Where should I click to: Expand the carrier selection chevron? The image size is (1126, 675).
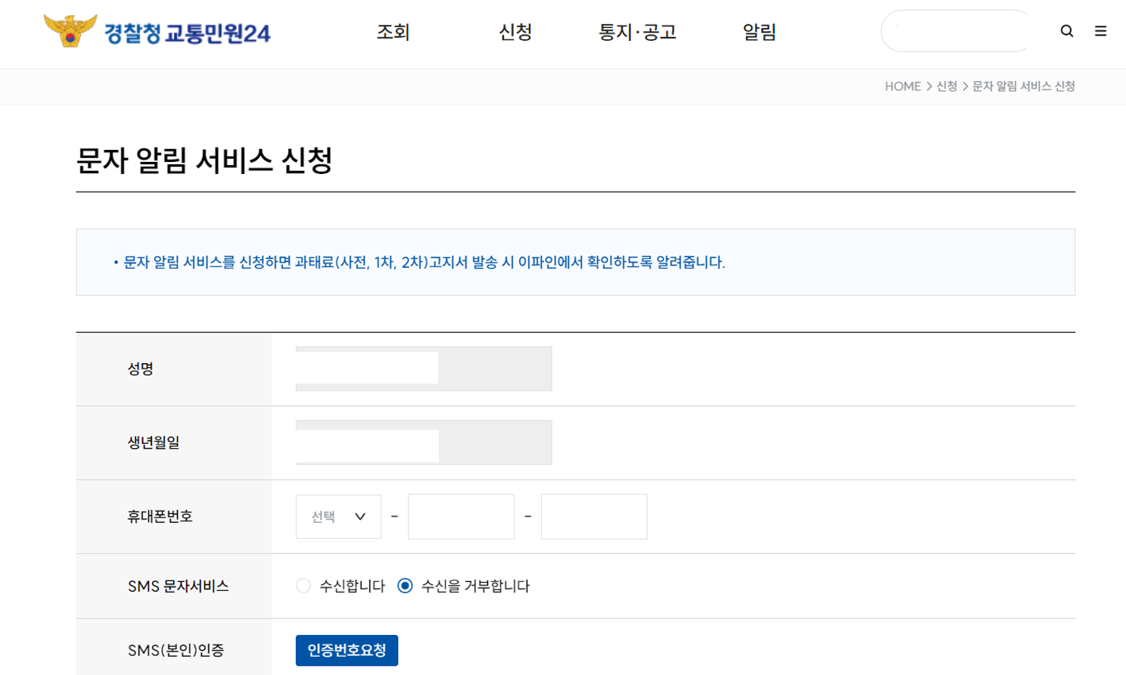click(361, 516)
